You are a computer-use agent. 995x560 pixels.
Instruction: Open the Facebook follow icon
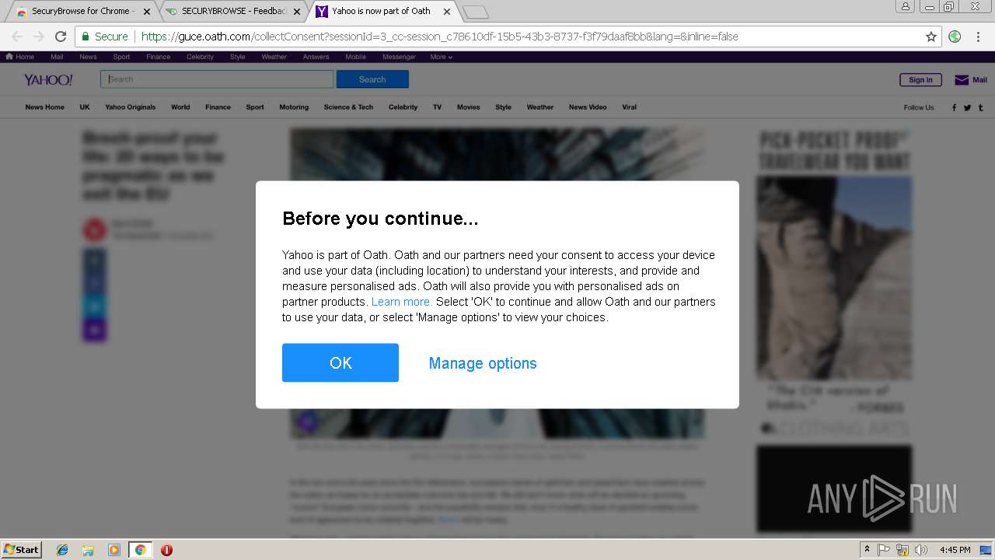click(955, 107)
